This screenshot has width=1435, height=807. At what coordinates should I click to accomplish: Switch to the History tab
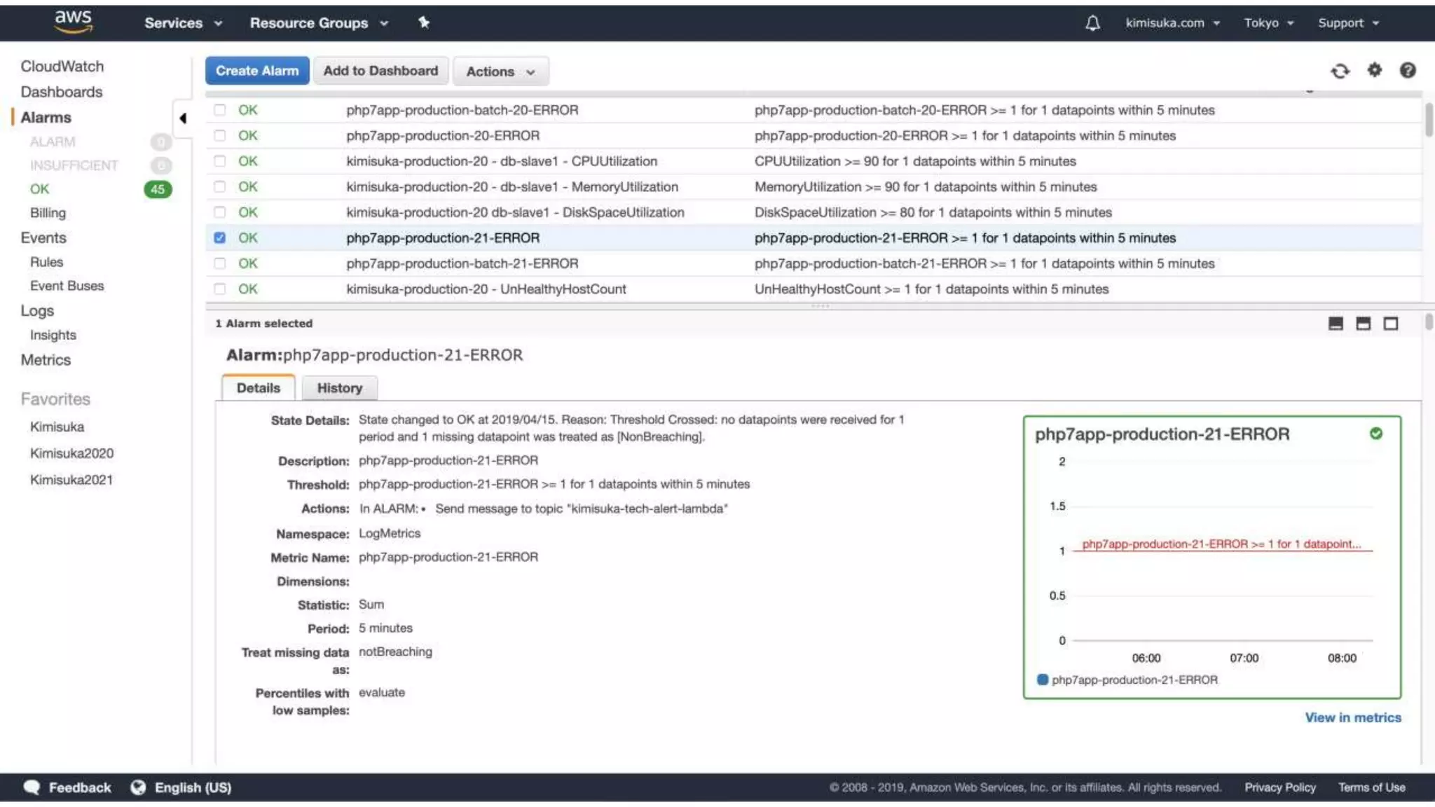tap(339, 388)
